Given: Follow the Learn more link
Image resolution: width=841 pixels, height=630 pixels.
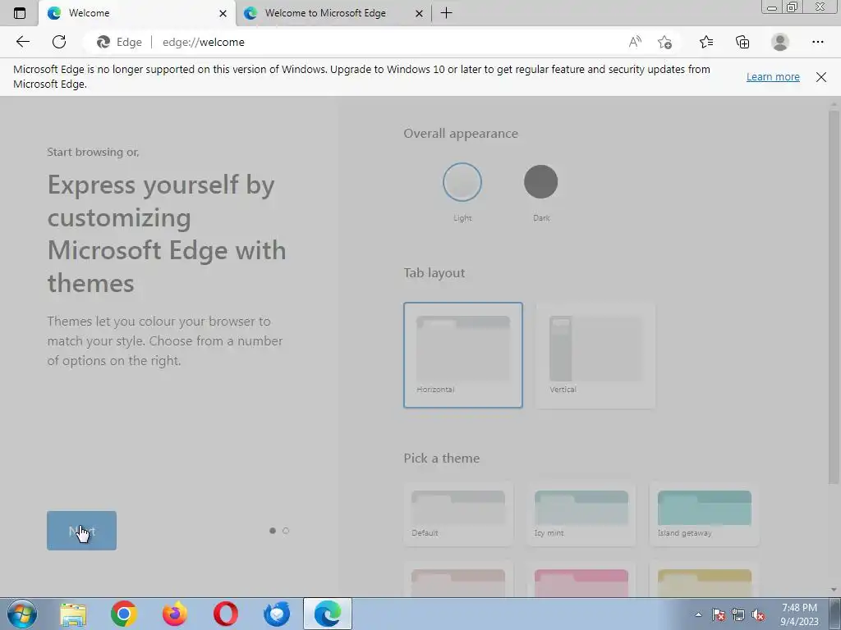Looking at the screenshot, I should tap(773, 76).
